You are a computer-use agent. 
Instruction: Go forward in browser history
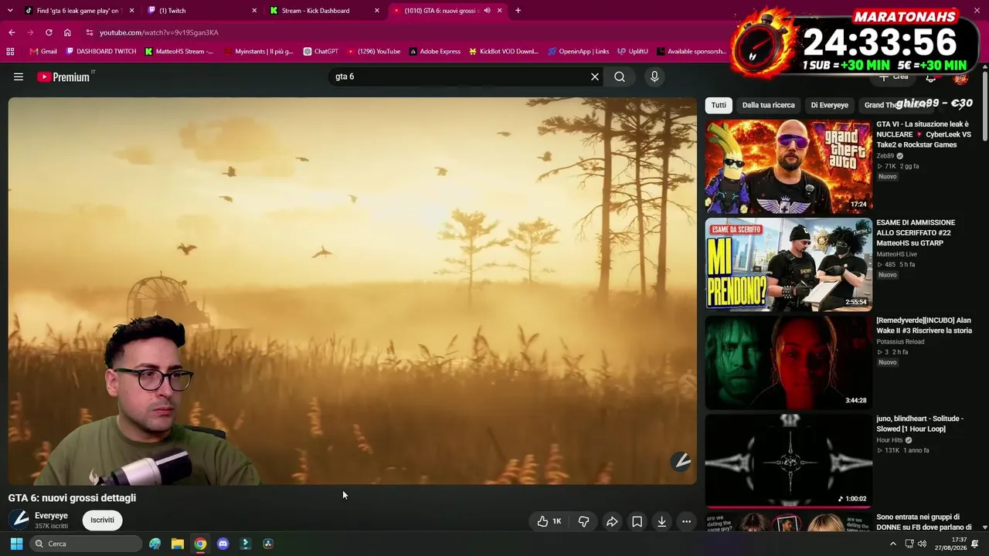[x=30, y=32]
